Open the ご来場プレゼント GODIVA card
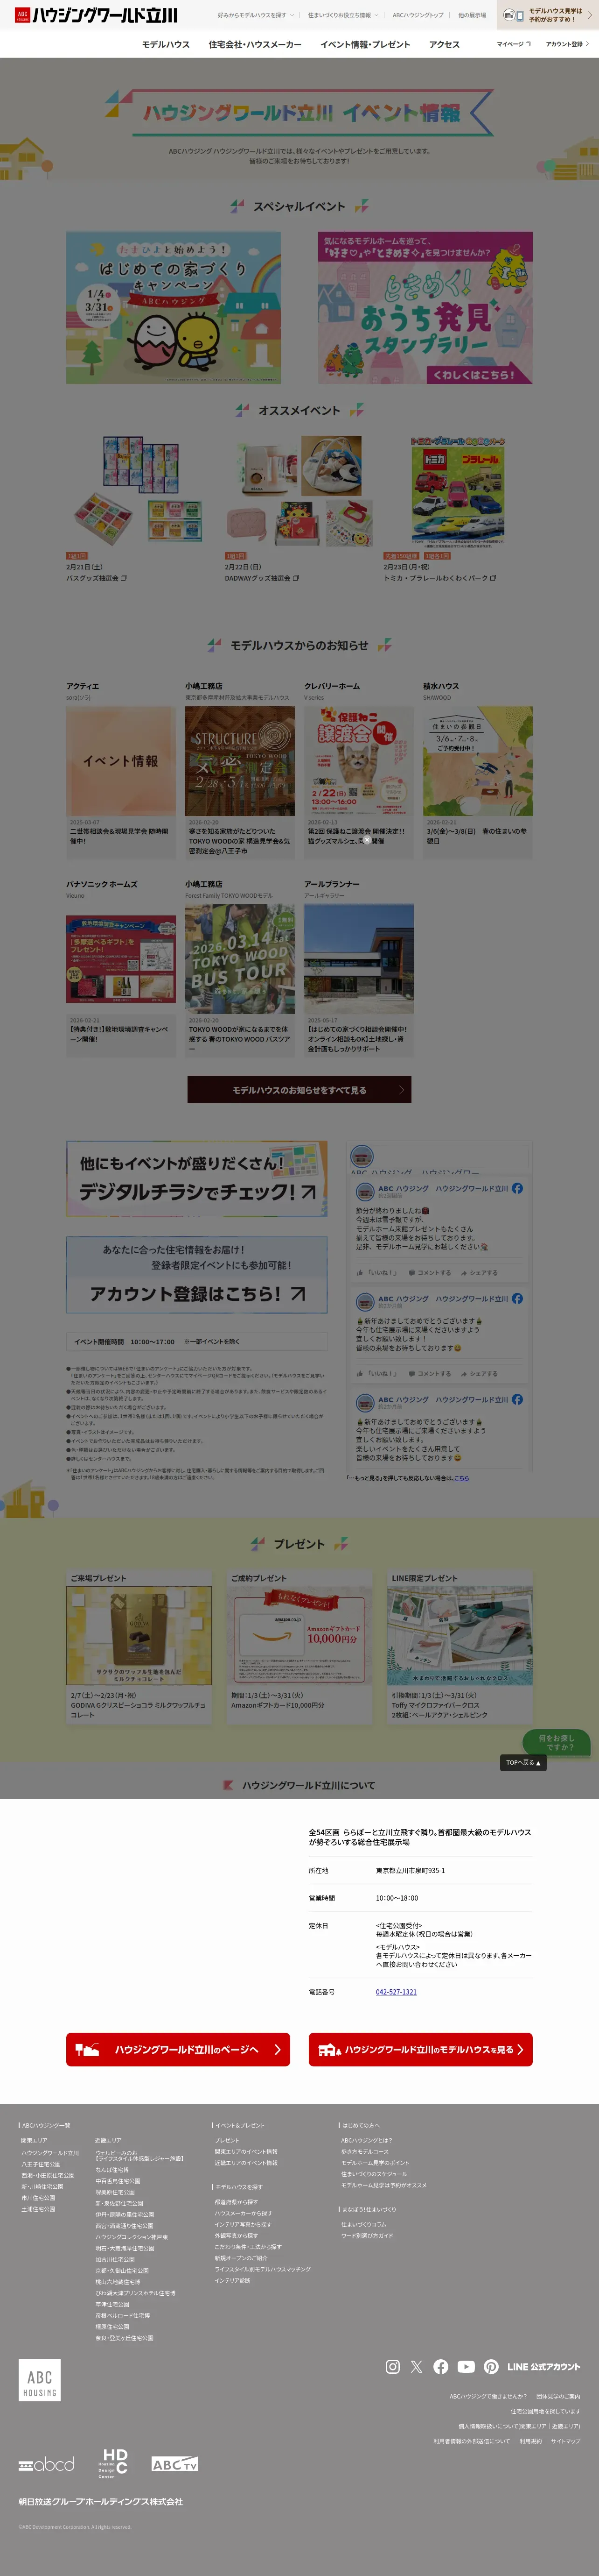Screen dimensions: 599x2576 tap(139, 1646)
